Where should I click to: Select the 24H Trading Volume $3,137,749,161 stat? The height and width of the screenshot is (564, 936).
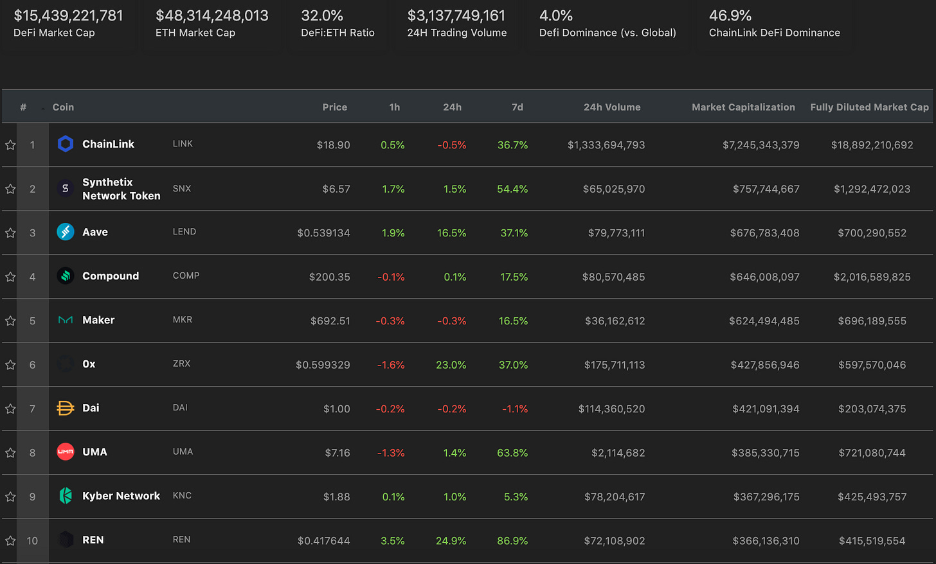pyautogui.click(x=457, y=23)
